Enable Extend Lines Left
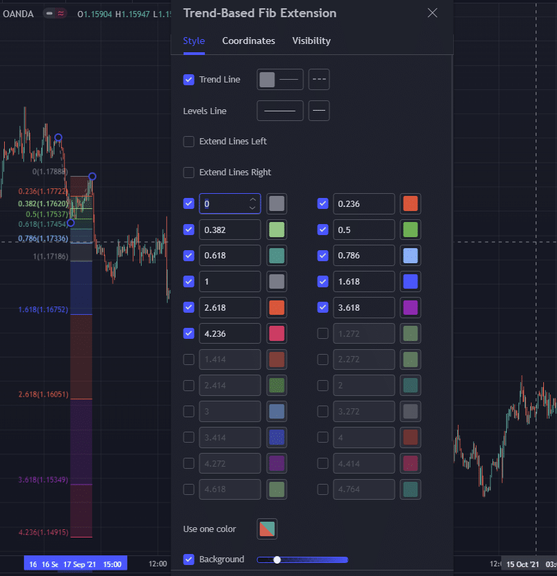557x576 pixels. coord(189,142)
